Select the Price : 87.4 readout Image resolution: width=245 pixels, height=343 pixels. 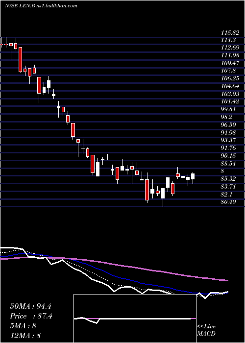point(31,316)
